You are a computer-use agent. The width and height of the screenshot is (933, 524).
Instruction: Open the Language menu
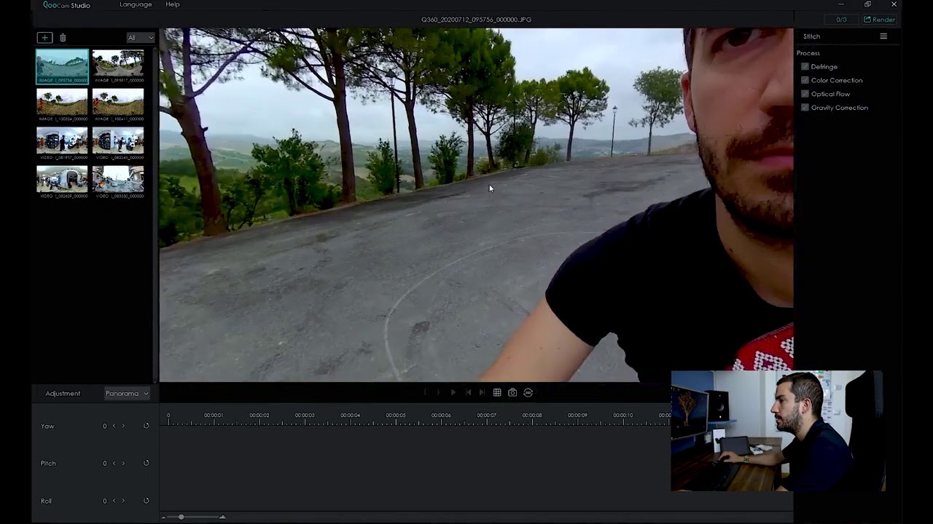point(136,4)
